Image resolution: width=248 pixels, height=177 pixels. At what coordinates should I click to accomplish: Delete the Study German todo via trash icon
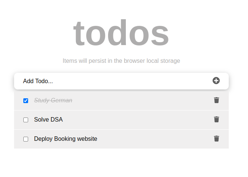217,100
